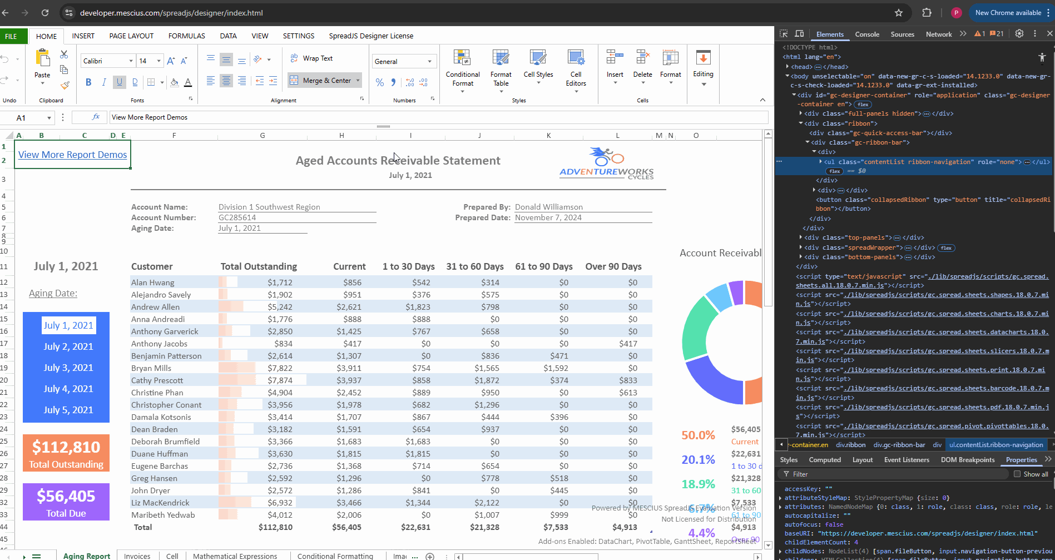
Task: Toggle Bold formatting
Action: tap(88, 82)
